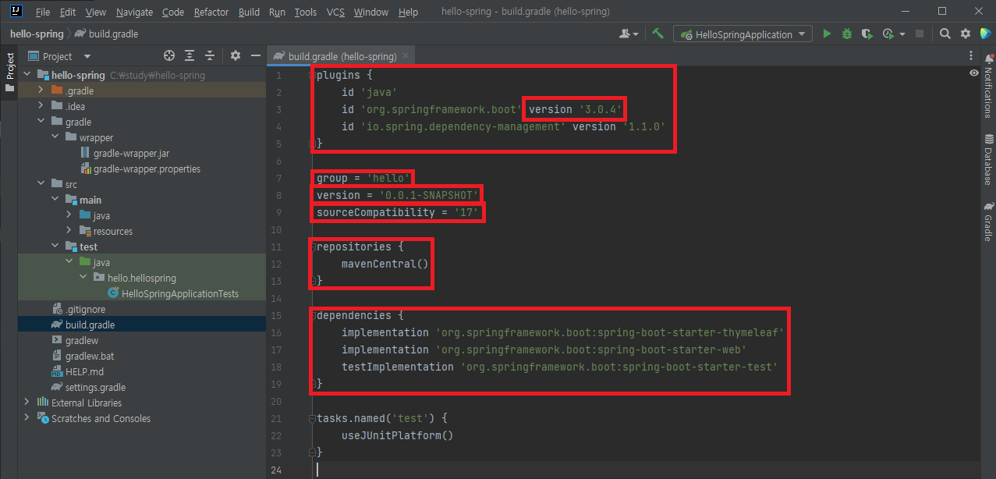Screen dimensions: 996x479
Task: Click Select Opened File crosshair icon
Action: click(x=169, y=55)
